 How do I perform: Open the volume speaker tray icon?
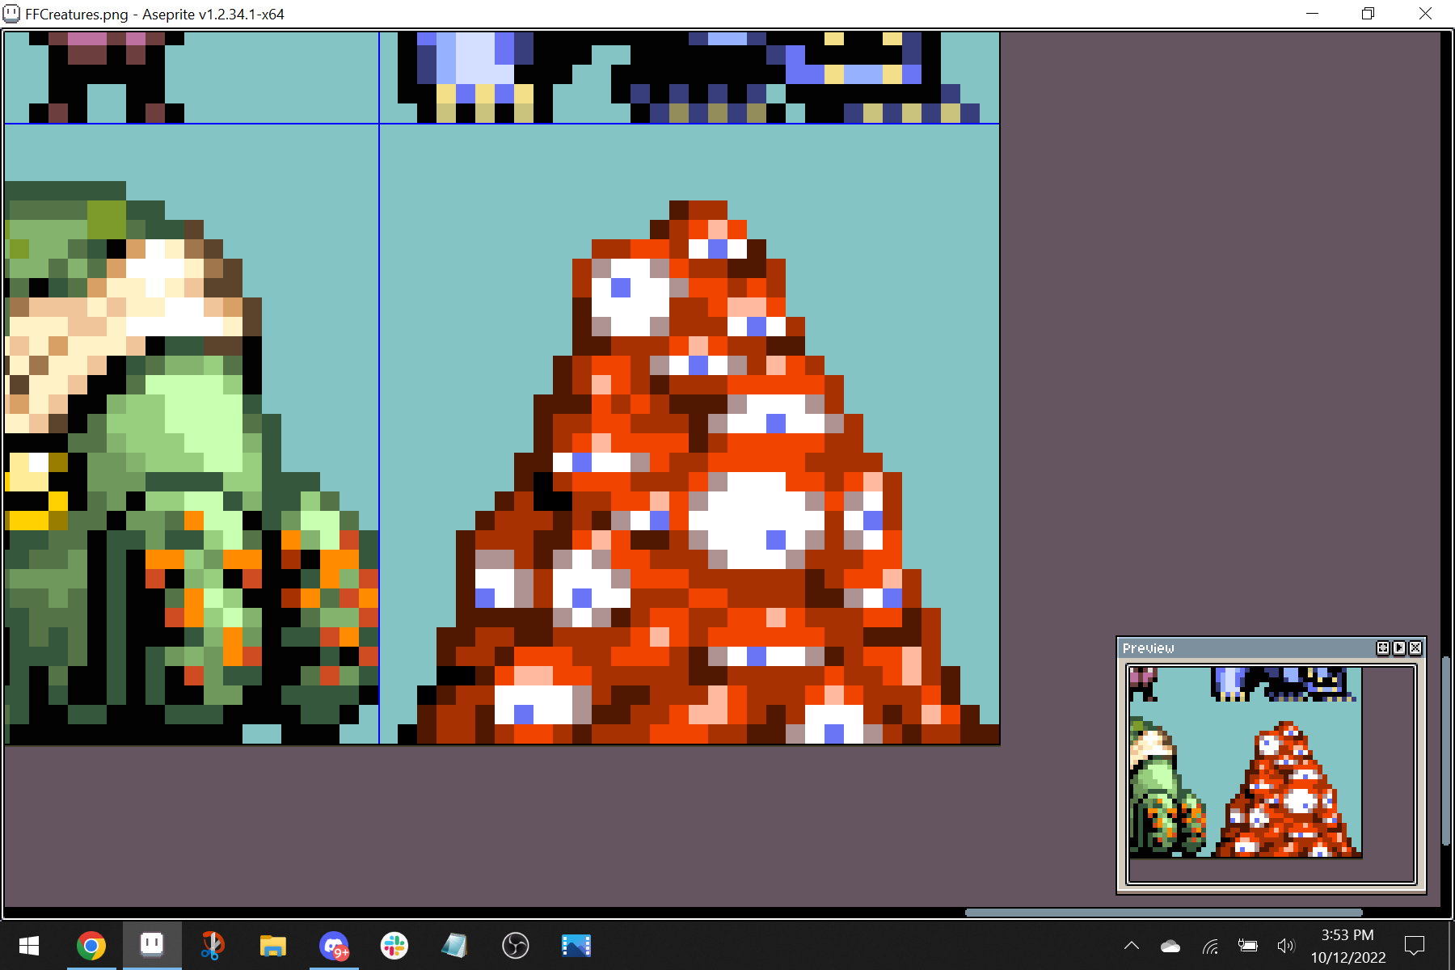(1286, 946)
